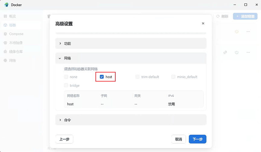Select the 容器 container sidebar icon

click(x=5, y=25)
